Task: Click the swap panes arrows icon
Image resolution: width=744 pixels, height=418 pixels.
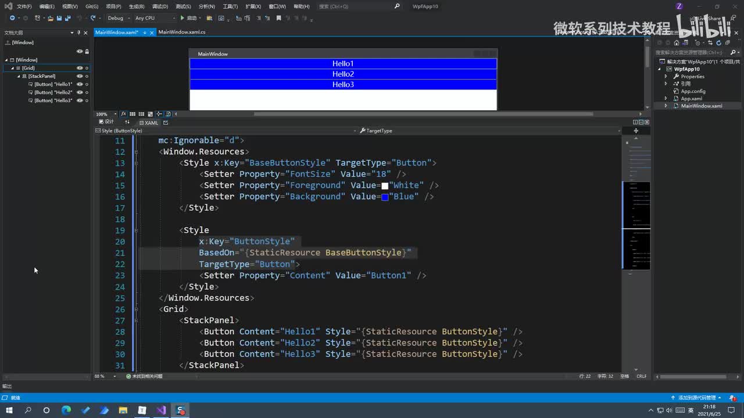Action: [x=127, y=122]
